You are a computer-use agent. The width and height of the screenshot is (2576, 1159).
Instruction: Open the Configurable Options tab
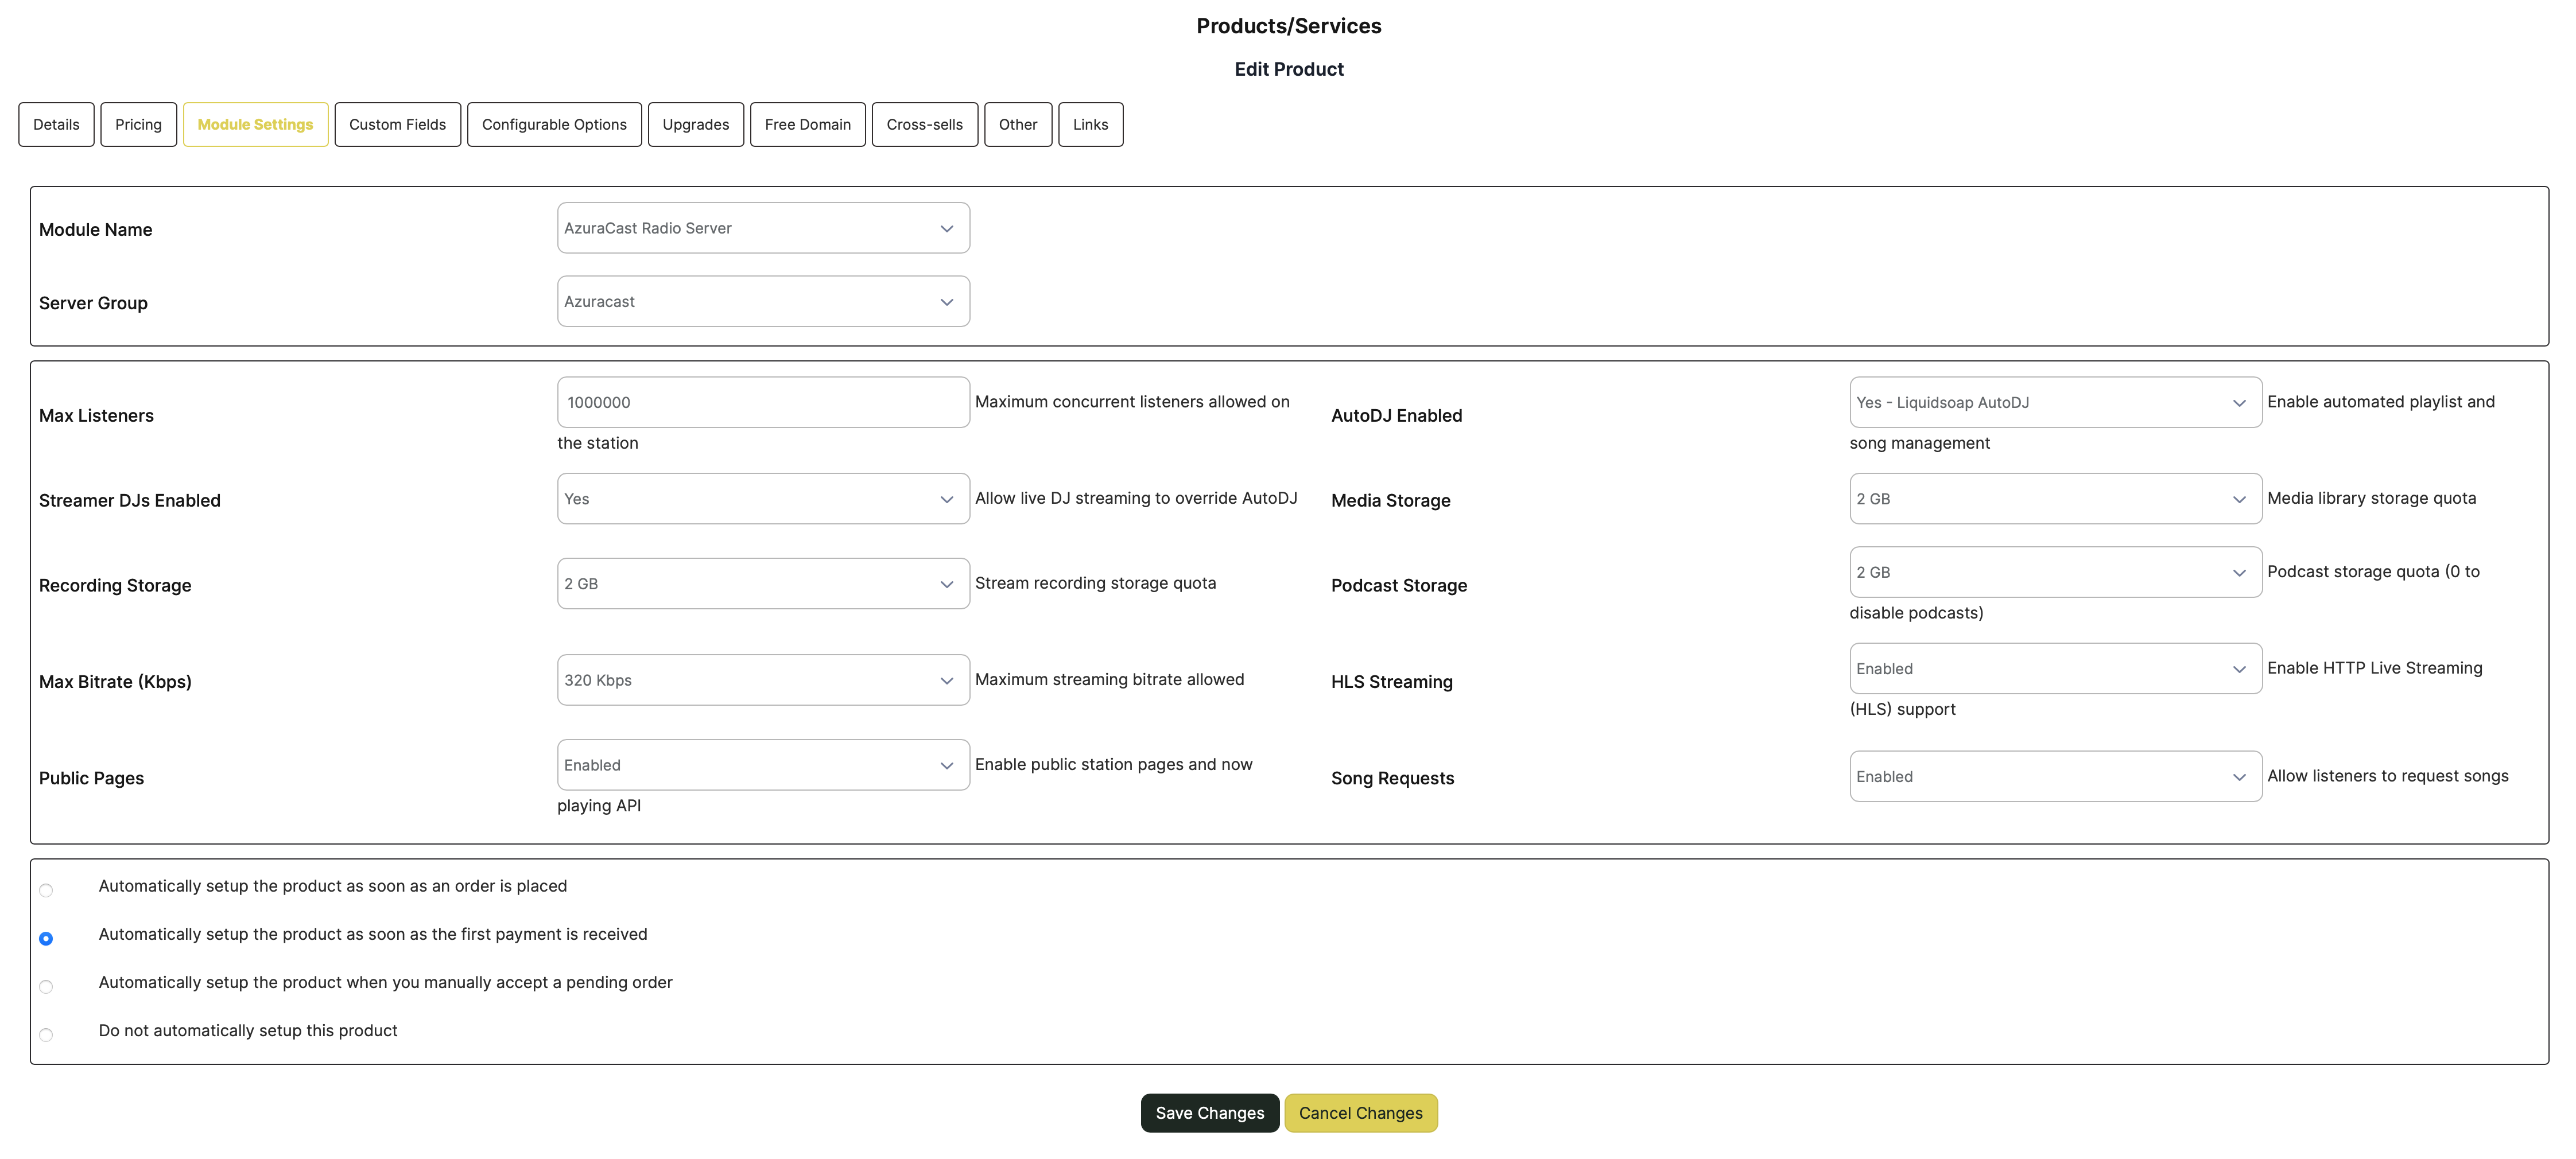point(554,124)
